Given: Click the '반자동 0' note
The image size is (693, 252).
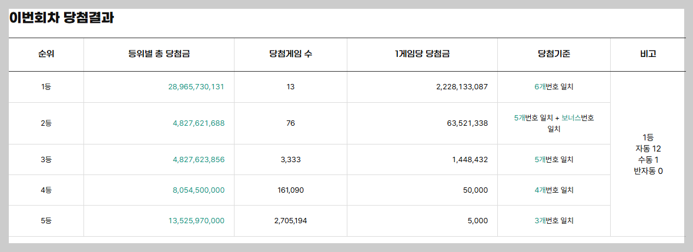Looking at the screenshot, I should click(648, 172).
